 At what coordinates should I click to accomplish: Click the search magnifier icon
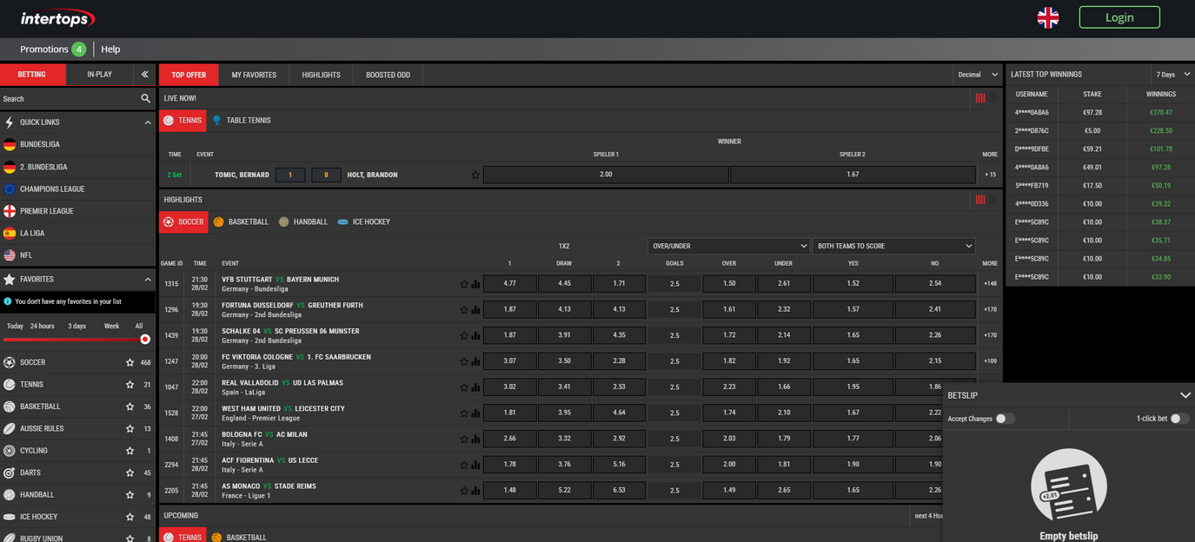pos(145,99)
